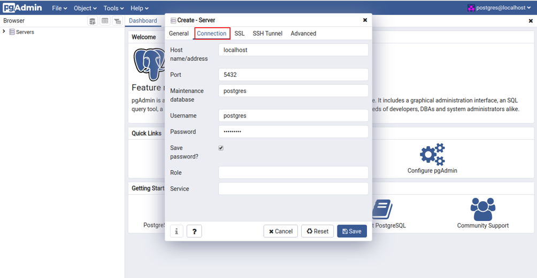The height and width of the screenshot is (278, 537).
Task: Expand the Servers tree node
Action: click(4, 31)
